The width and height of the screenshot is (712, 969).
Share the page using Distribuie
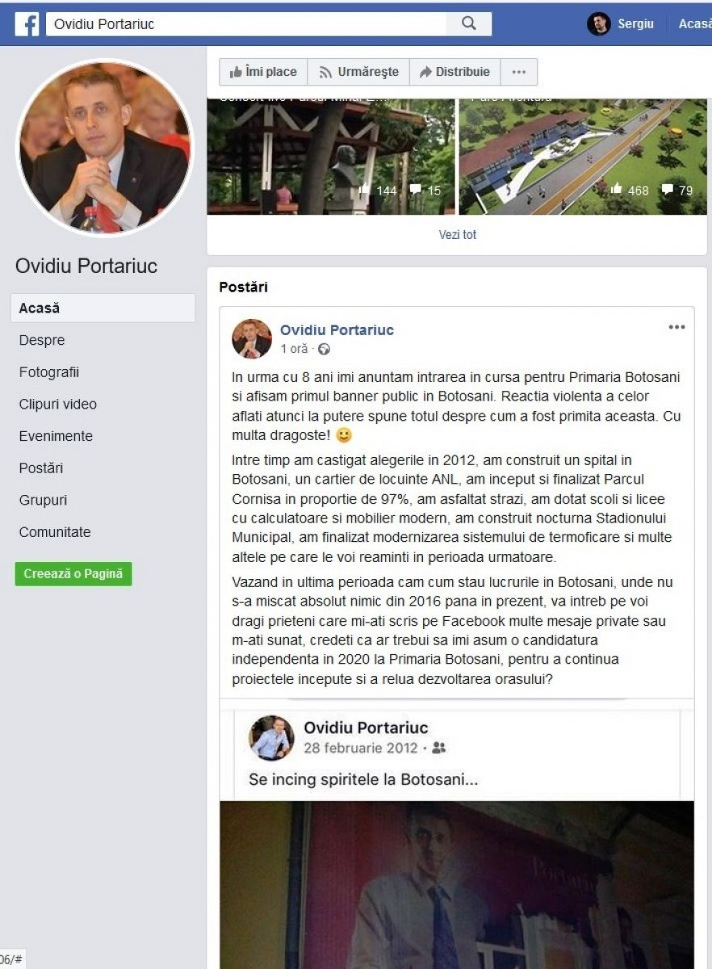(x=455, y=72)
